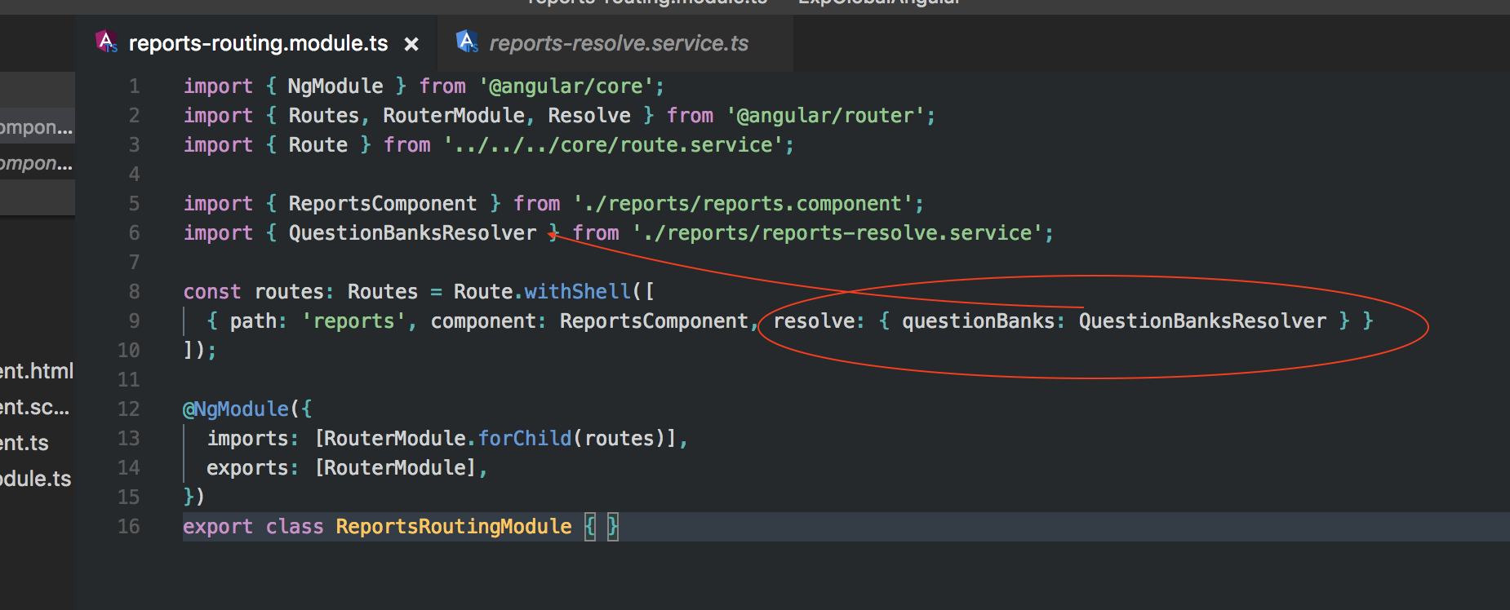Click 'Resolve' in the router import
The image size is (1510, 610).
coord(588,116)
